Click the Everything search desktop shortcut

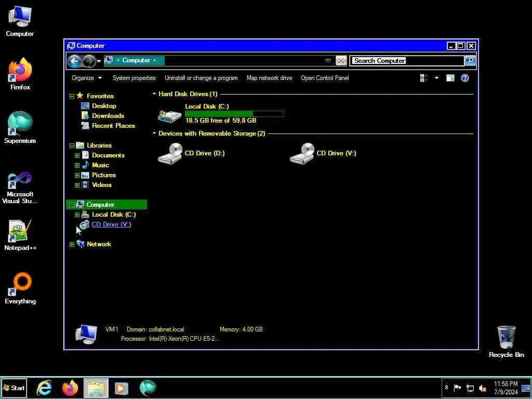pos(20,288)
